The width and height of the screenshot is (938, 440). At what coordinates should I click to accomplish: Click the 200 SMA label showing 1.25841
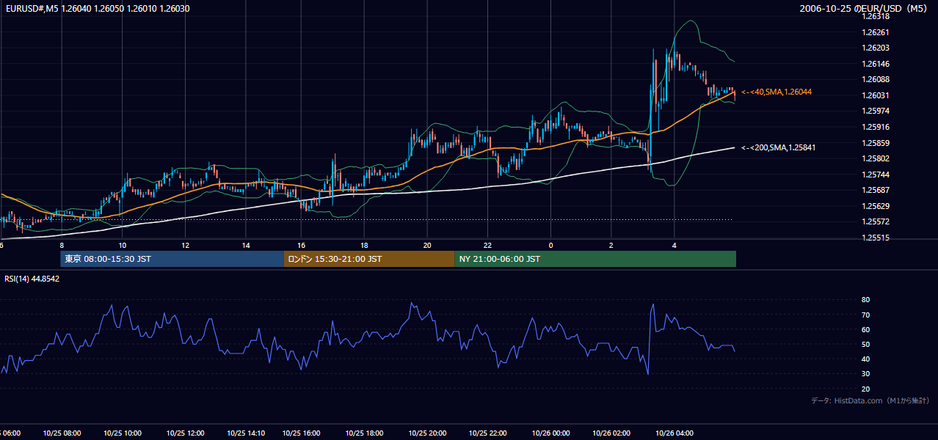point(778,147)
